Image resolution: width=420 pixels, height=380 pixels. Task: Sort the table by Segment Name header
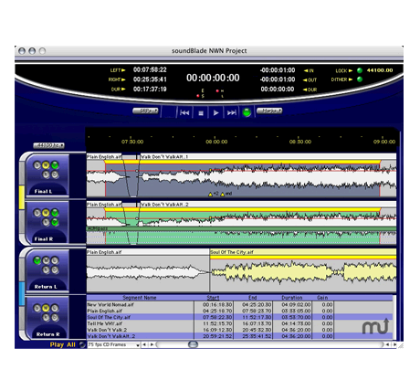click(x=140, y=298)
